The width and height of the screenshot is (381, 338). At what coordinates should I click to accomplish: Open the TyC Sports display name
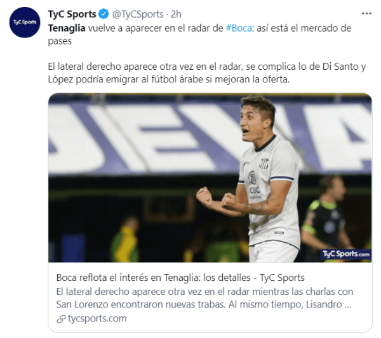click(72, 14)
